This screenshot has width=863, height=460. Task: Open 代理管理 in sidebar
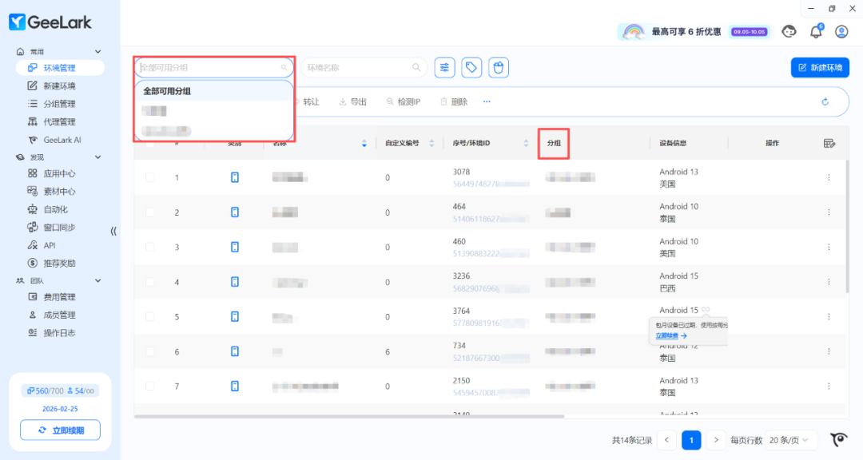click(59, 121)
